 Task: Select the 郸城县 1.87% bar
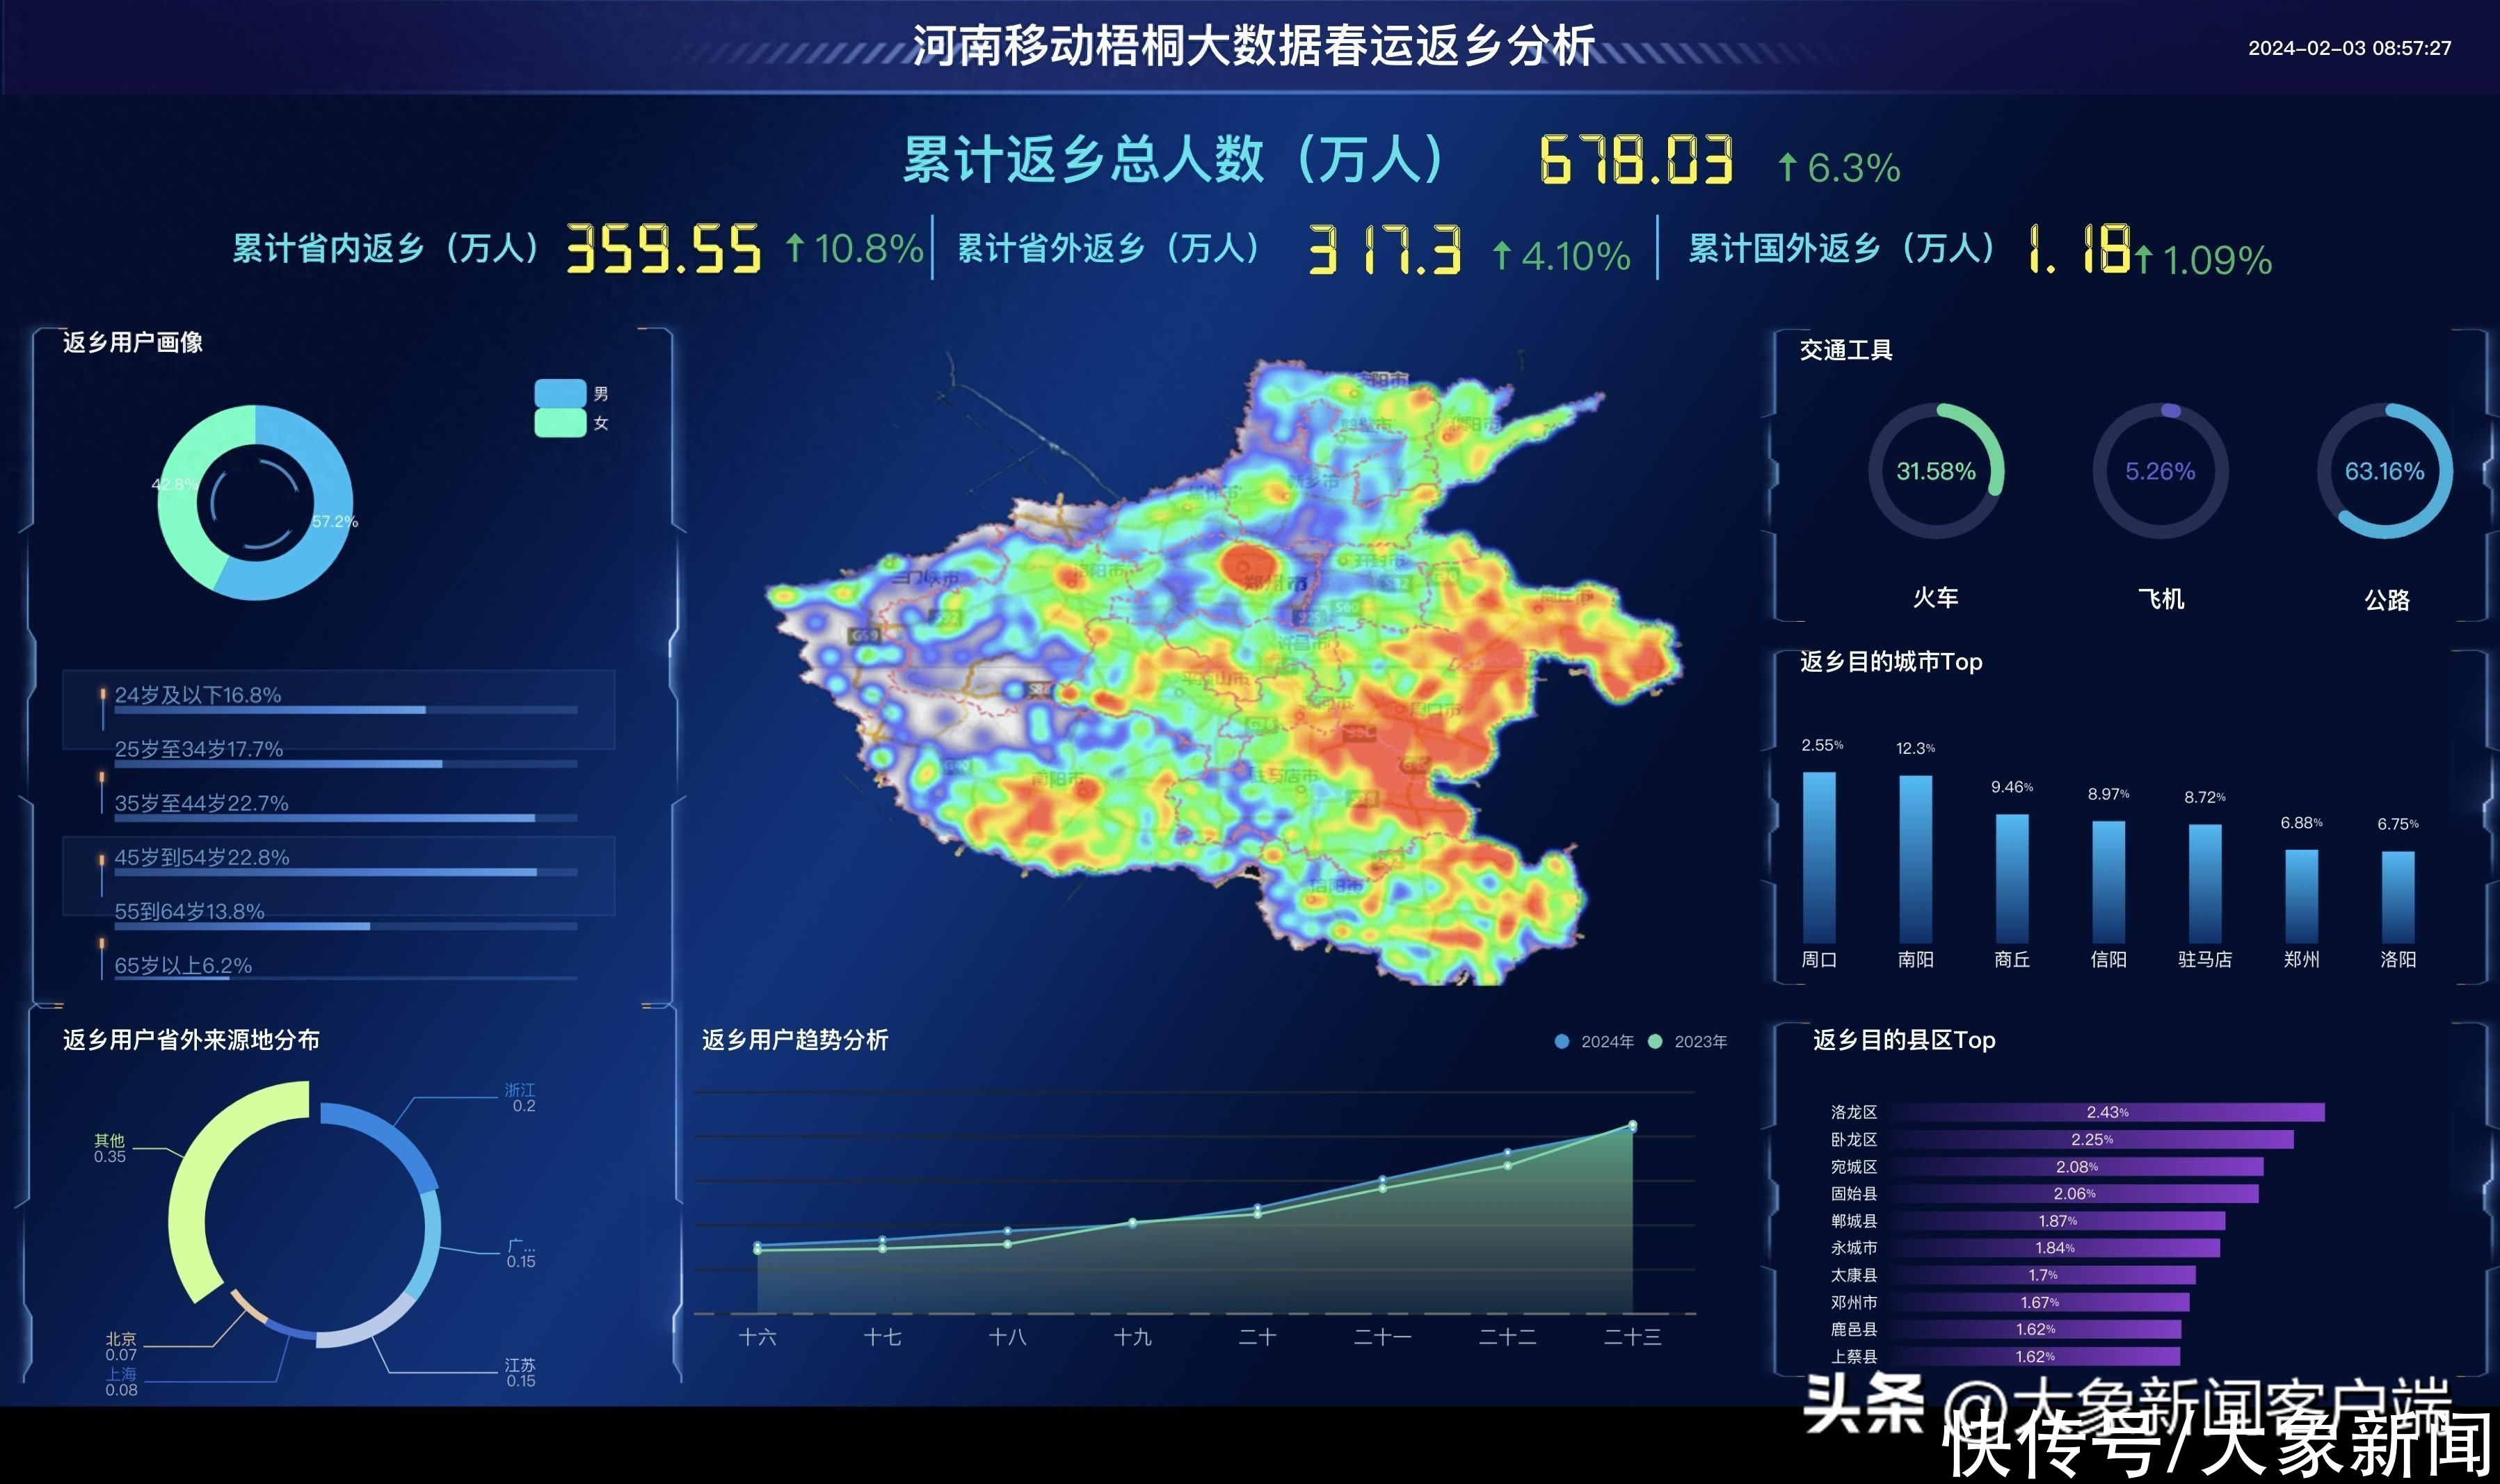tap(2058, 1221)
